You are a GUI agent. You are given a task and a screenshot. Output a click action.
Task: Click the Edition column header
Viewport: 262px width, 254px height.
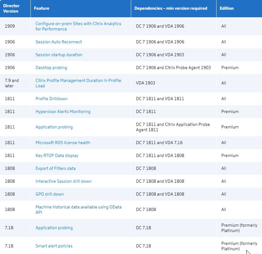tap(227, 8)
